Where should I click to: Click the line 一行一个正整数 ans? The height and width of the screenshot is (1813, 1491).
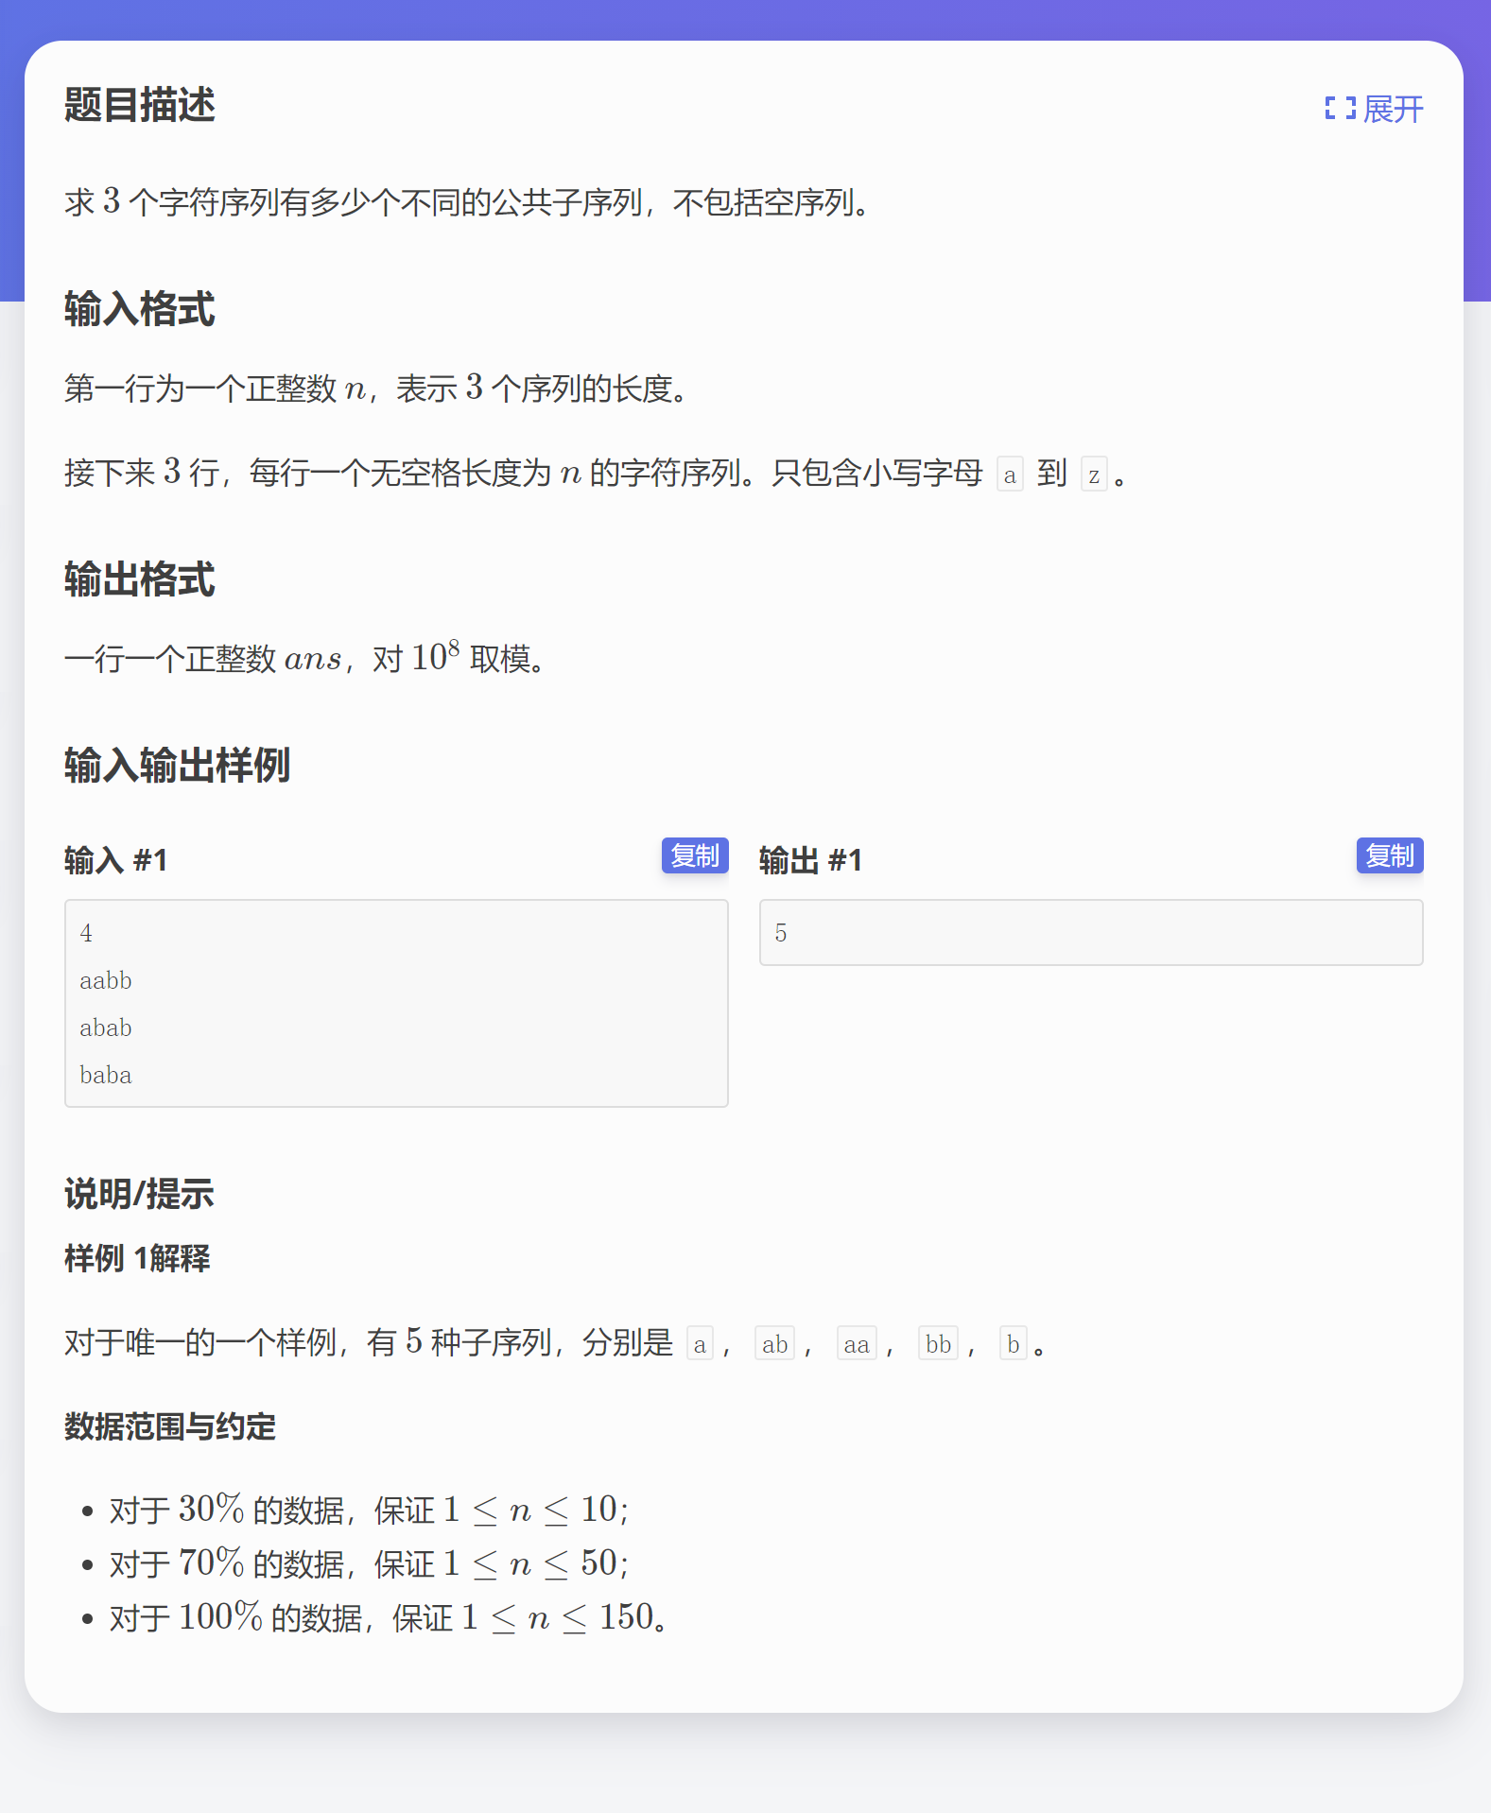[306, 657]
